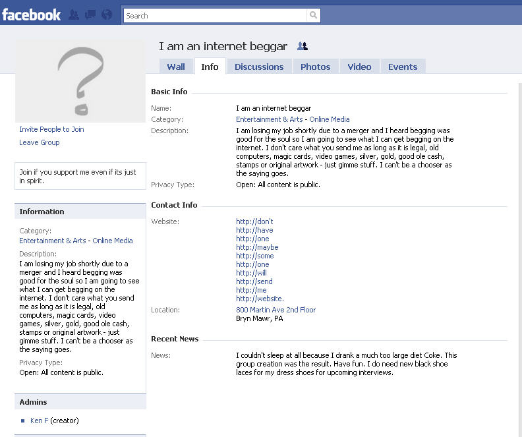522x437 pixels.
Task: Switch to the Video tab
Action: pos(359,67)
